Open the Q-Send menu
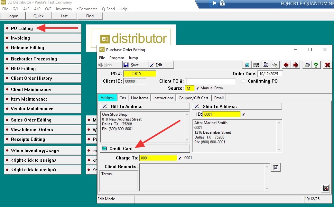 coord(108,9)
